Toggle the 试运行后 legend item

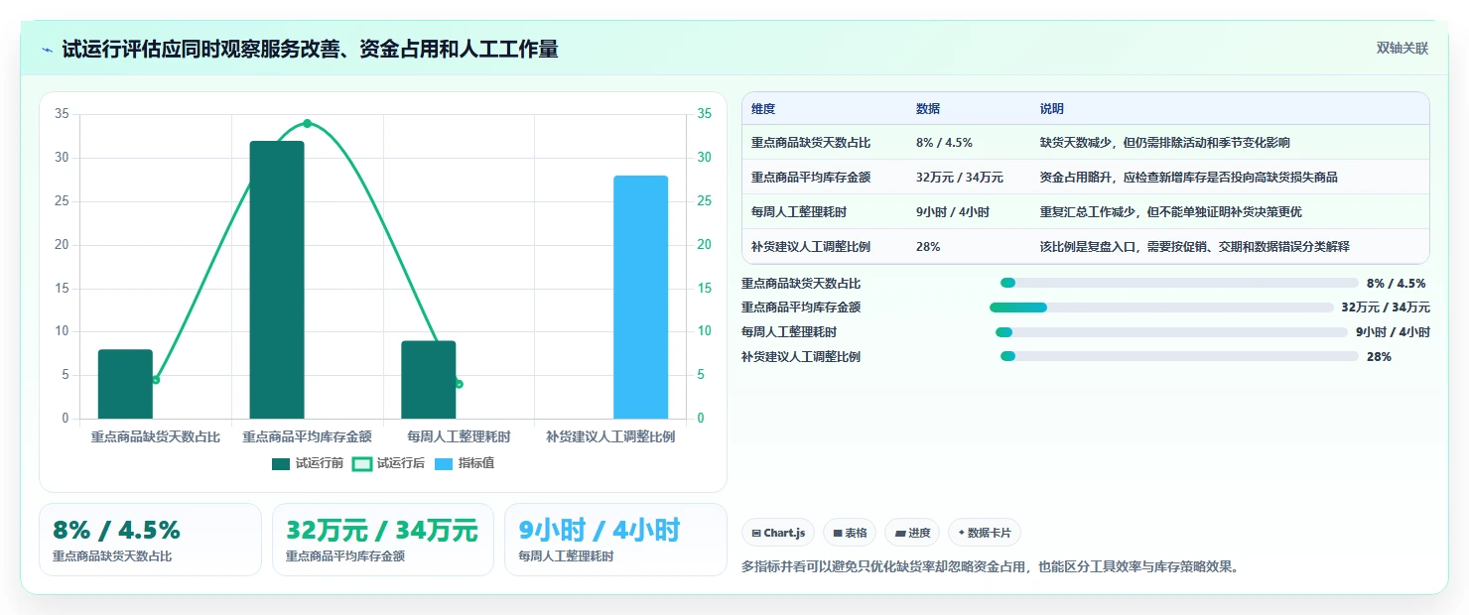click(x=389, y=463)
